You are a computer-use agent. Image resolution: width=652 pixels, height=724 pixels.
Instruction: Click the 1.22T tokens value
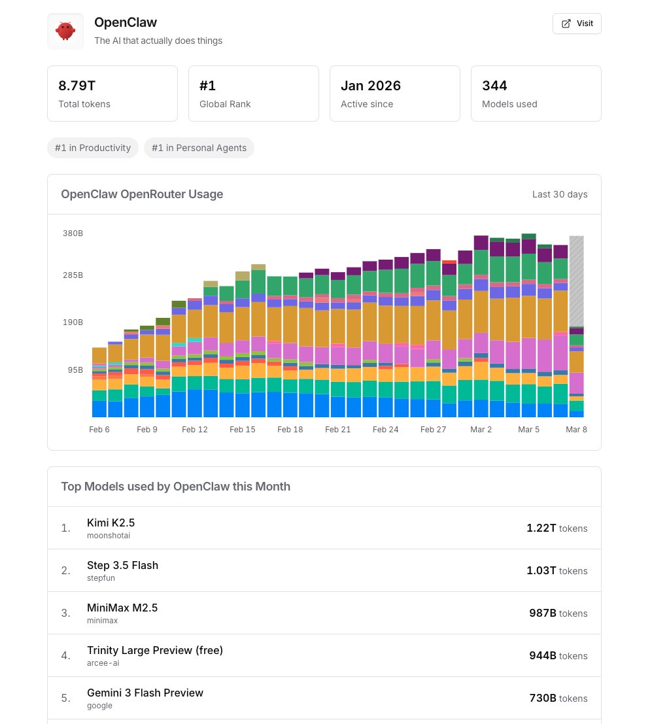[557, 528]
